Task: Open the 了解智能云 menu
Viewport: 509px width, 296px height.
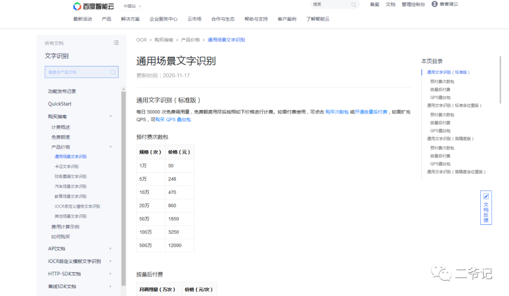Action: (318, 19)
